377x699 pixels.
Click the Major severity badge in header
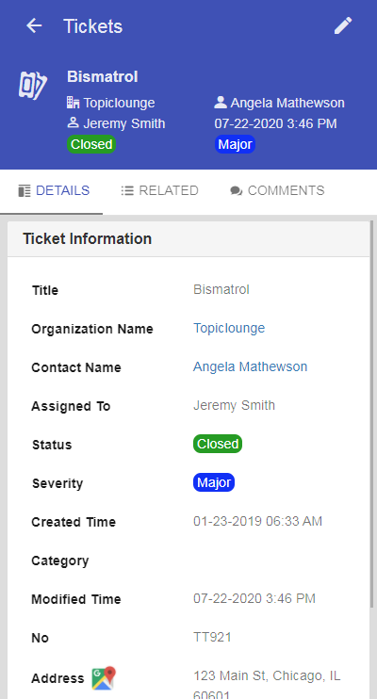coord(235,144)
